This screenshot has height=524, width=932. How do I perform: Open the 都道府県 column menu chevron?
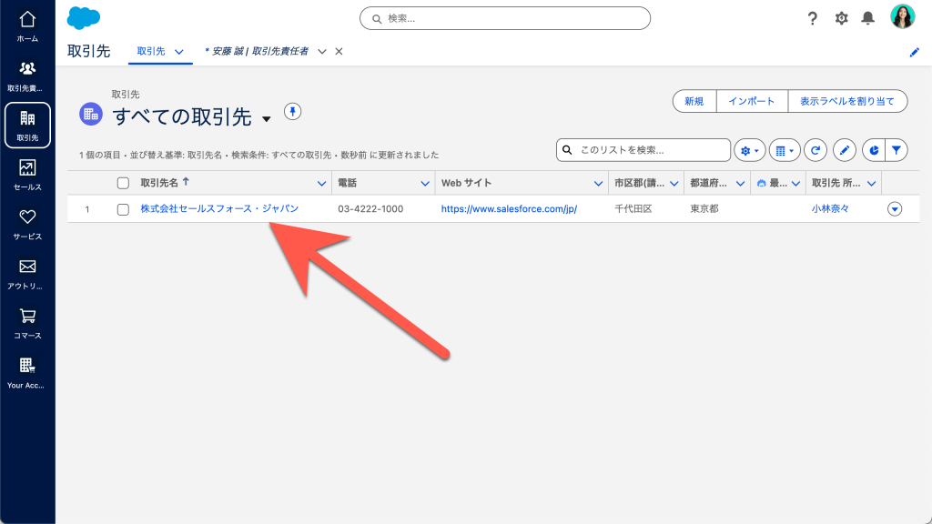(740, 184)
